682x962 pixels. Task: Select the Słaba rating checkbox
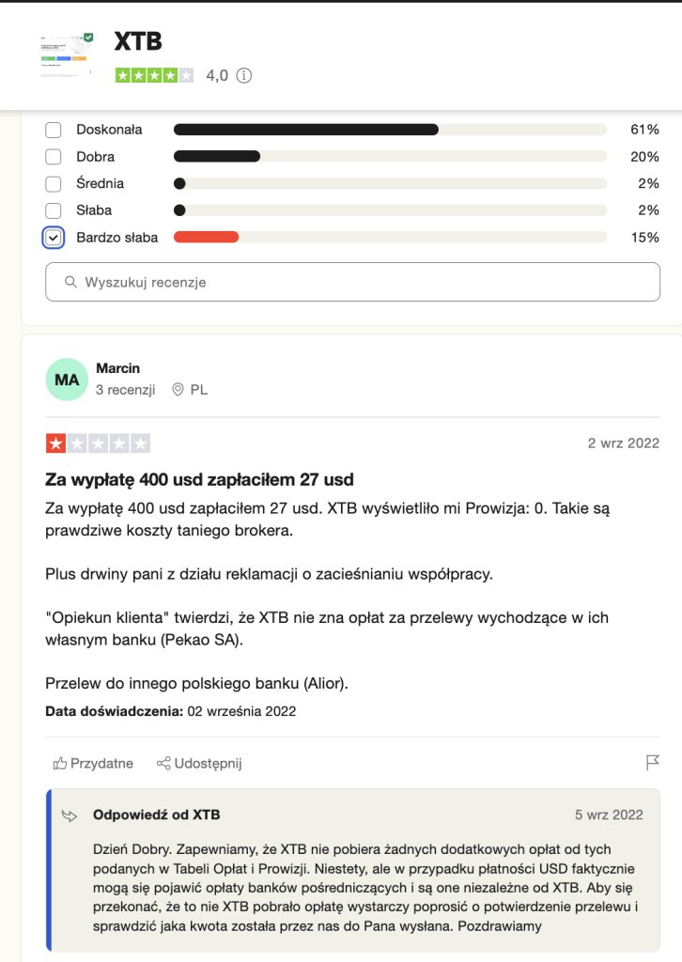(54, 210)
